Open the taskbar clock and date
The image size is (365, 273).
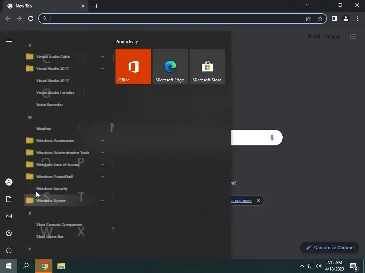point(334,266)
